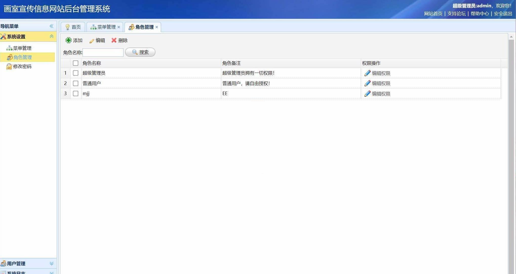Click the 角色名称 search input field
Image resolution: width=516 pixels, height=274 pixels.
(103, 52)
